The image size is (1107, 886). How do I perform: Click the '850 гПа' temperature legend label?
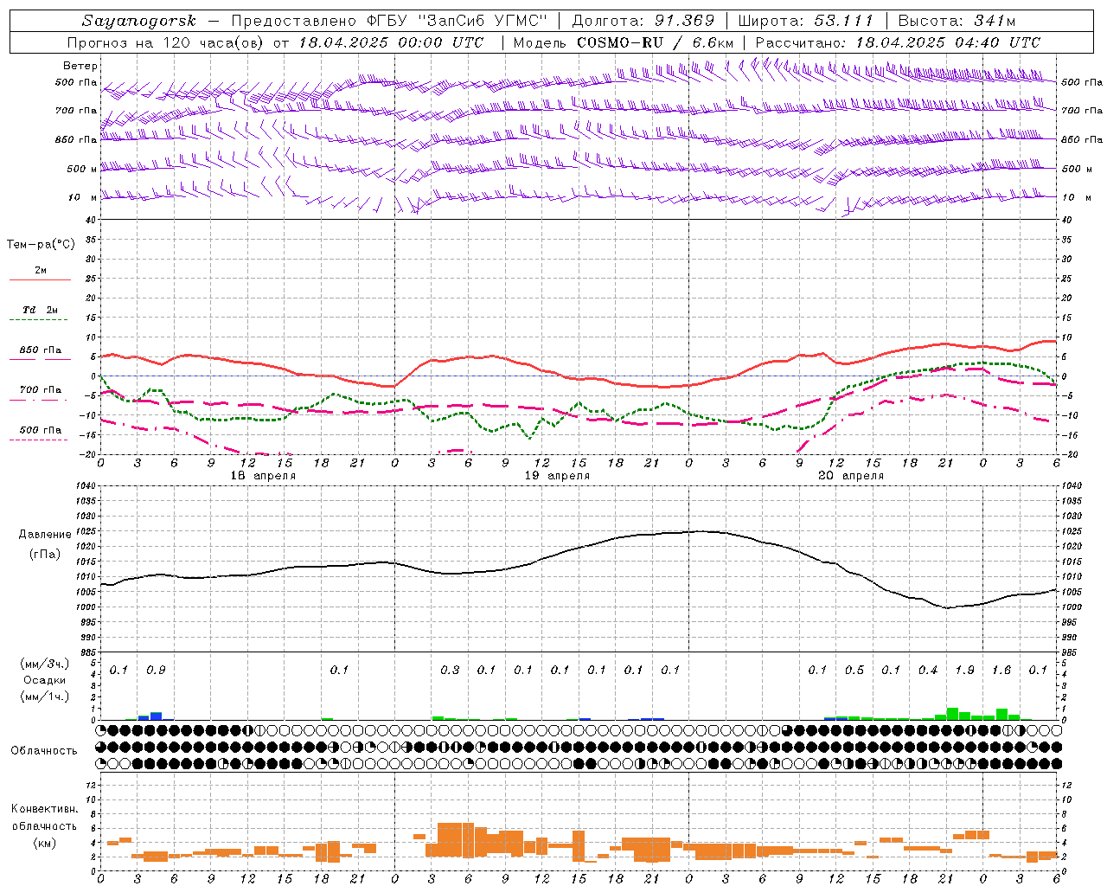pyautogui.click(x=41, y=350)
